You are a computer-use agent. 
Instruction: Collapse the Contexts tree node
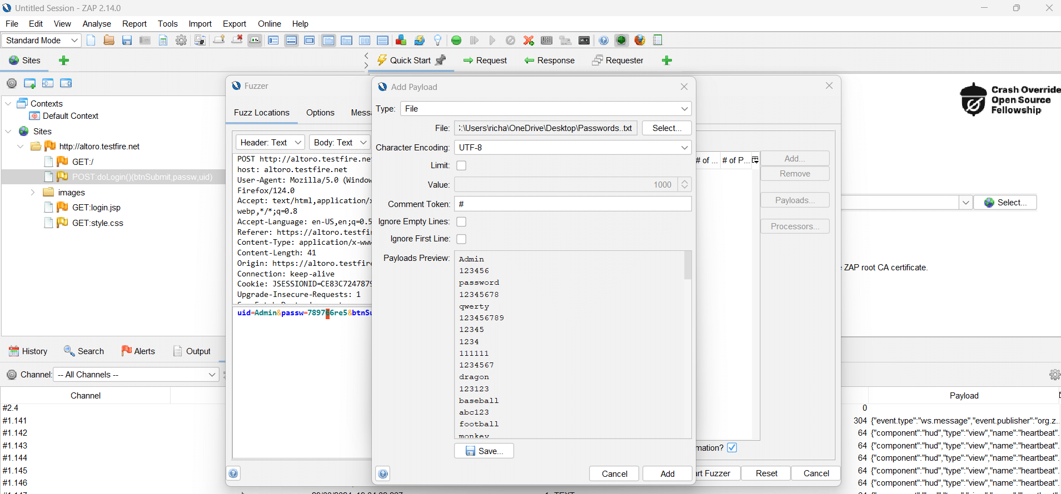click(8, 104)
